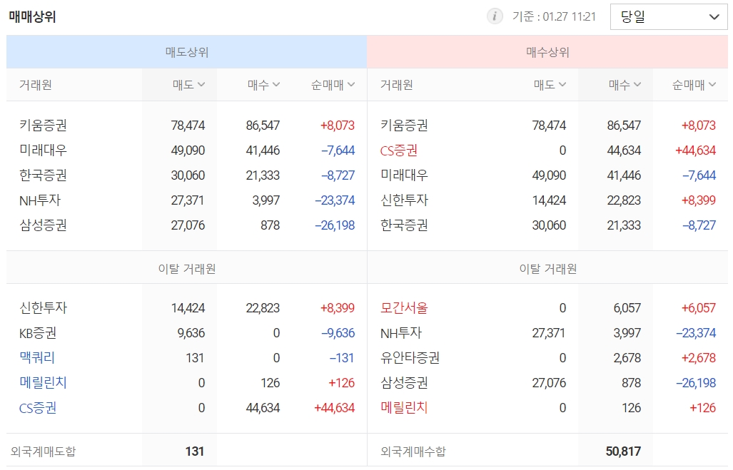Image resolution: width=733 pixels, height=470 pixels.
Task: Select 신한투자 in left 이탈 거래원 list
Action: pos(43,308)
